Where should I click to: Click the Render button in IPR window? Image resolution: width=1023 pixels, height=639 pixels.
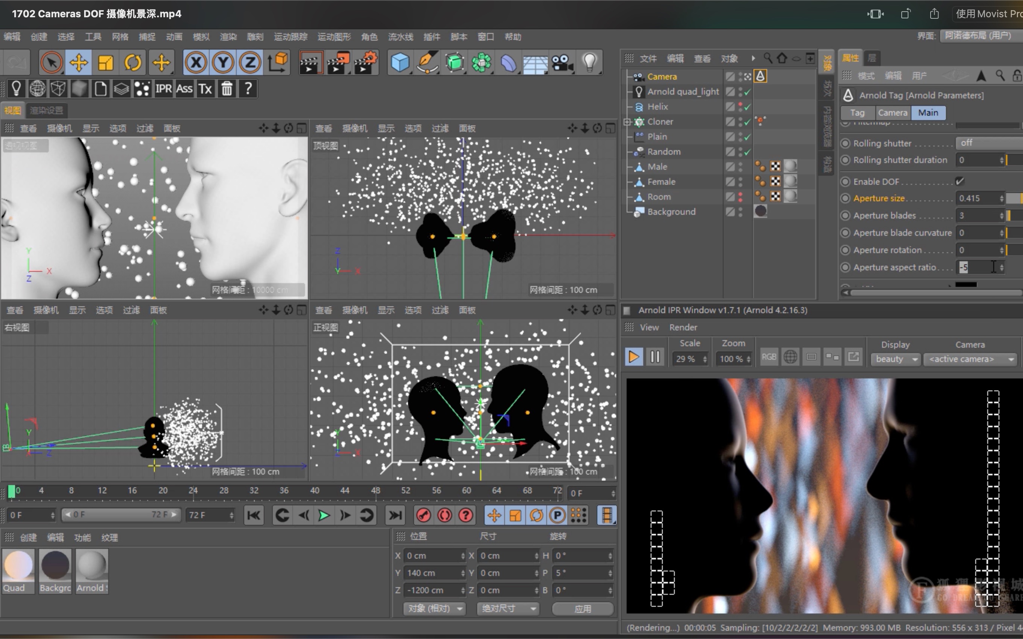678,326
